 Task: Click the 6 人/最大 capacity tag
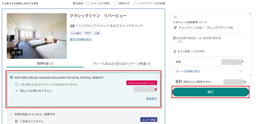coord(76,33)
